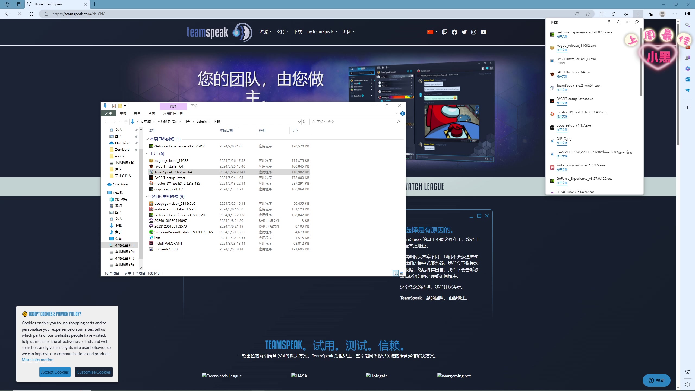Open Edge sidebar search icon
This screenshot has height=391, width=695.
688,25
